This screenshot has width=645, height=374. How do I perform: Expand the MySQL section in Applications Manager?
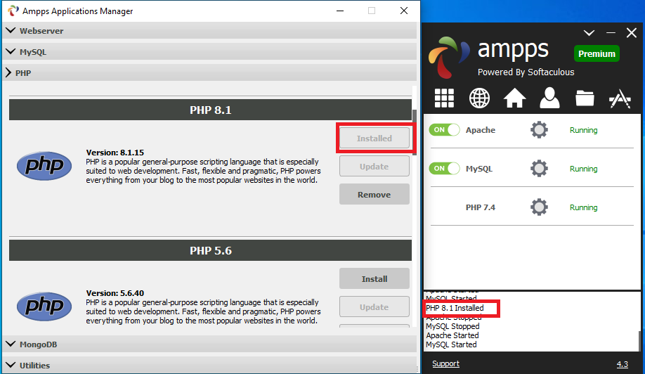coord(209,52)
